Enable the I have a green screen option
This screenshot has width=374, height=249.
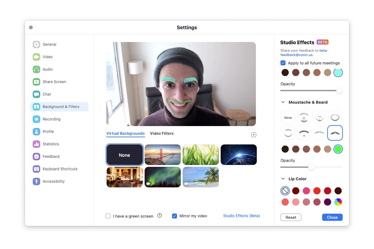point(108,216)
